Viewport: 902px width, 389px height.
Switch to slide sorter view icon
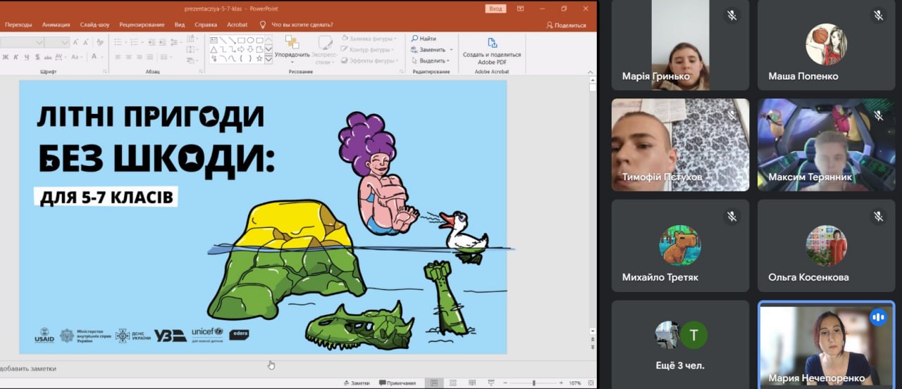[454, 383]
